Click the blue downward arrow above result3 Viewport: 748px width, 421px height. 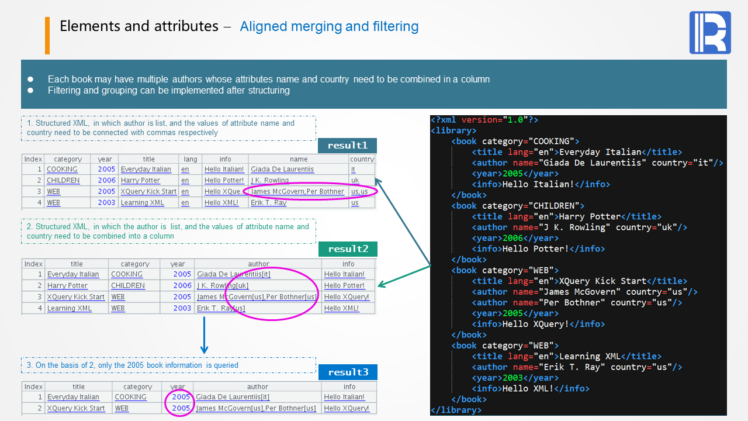pyautogui.click(x=204, y=336)
